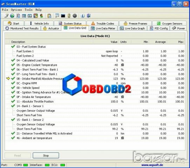Select 21 - Distance Travelled While MIL row
The height and width of the screenshot is (168, 190).
pos(95,133)
